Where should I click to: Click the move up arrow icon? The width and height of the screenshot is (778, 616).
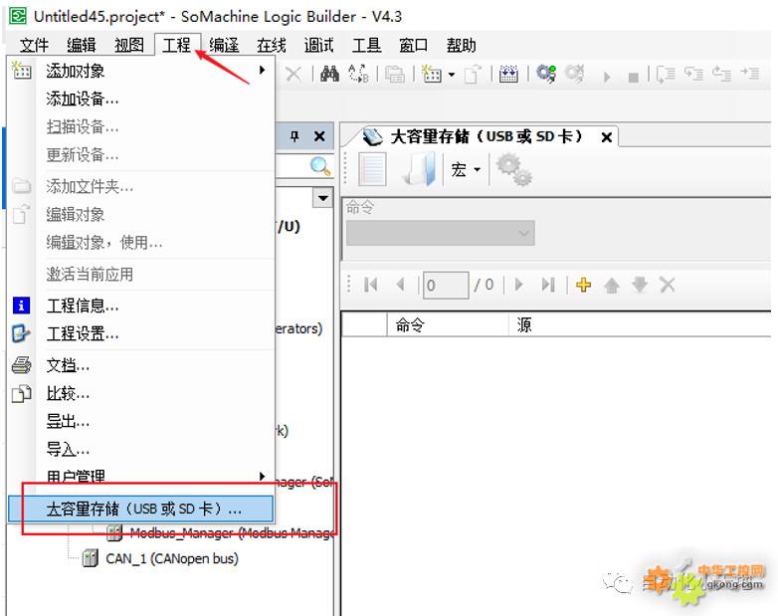[612, 286]
